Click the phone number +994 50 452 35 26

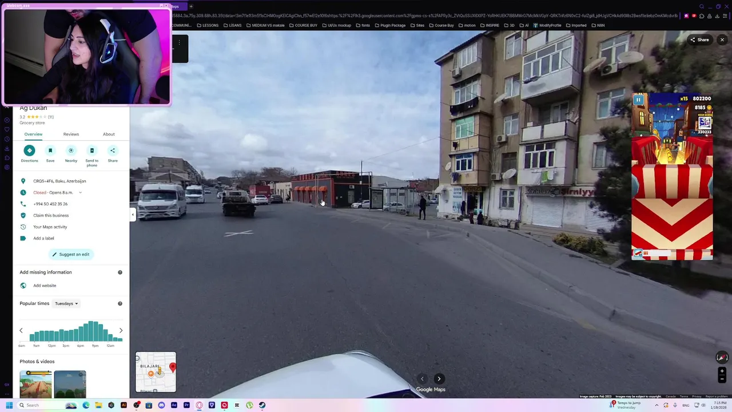pyautogui.click(x=50, y=204)
